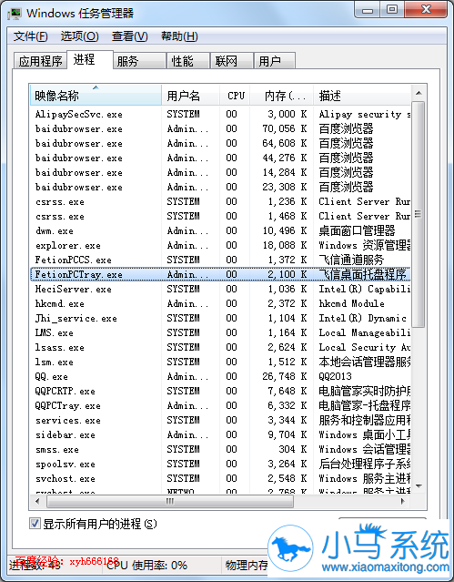
Task: Sort by 内存 column header
Action: click(x=281, y=96)
